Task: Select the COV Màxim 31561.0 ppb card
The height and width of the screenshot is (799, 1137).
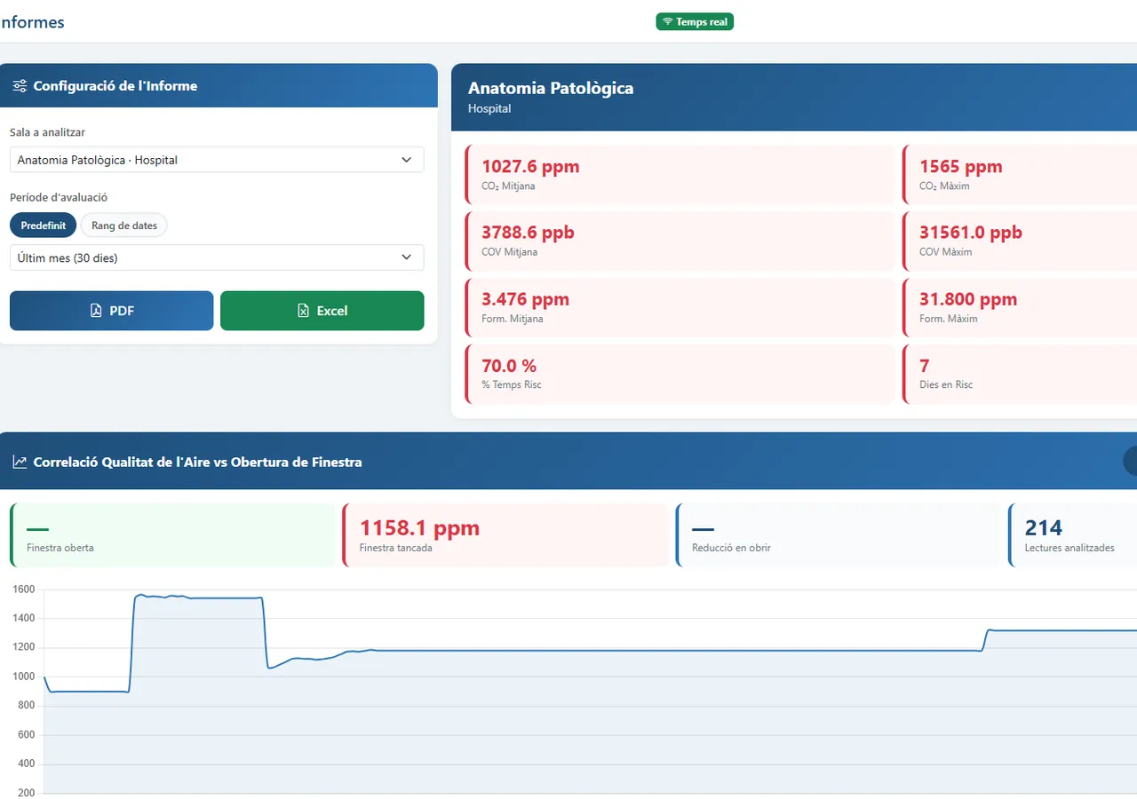Action: [x=1020, y=241]
